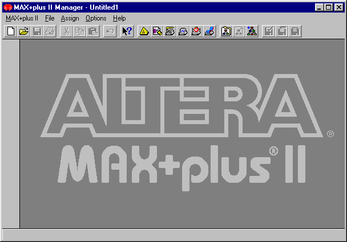This screenshot has width=347, height=242.
Task: Click the Undo arrow icon
Action: click(x=110, y=31)
